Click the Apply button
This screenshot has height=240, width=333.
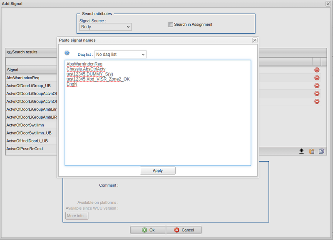[157, 170]
